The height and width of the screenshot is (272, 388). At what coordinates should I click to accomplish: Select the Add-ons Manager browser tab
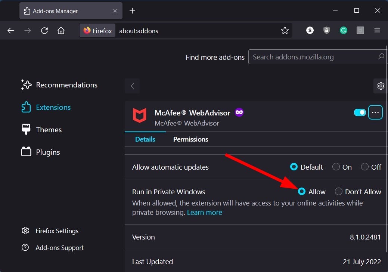(71, 10)
